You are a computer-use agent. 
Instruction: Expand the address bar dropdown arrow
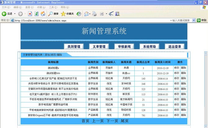pyautogui.click(x=193, y=20)
